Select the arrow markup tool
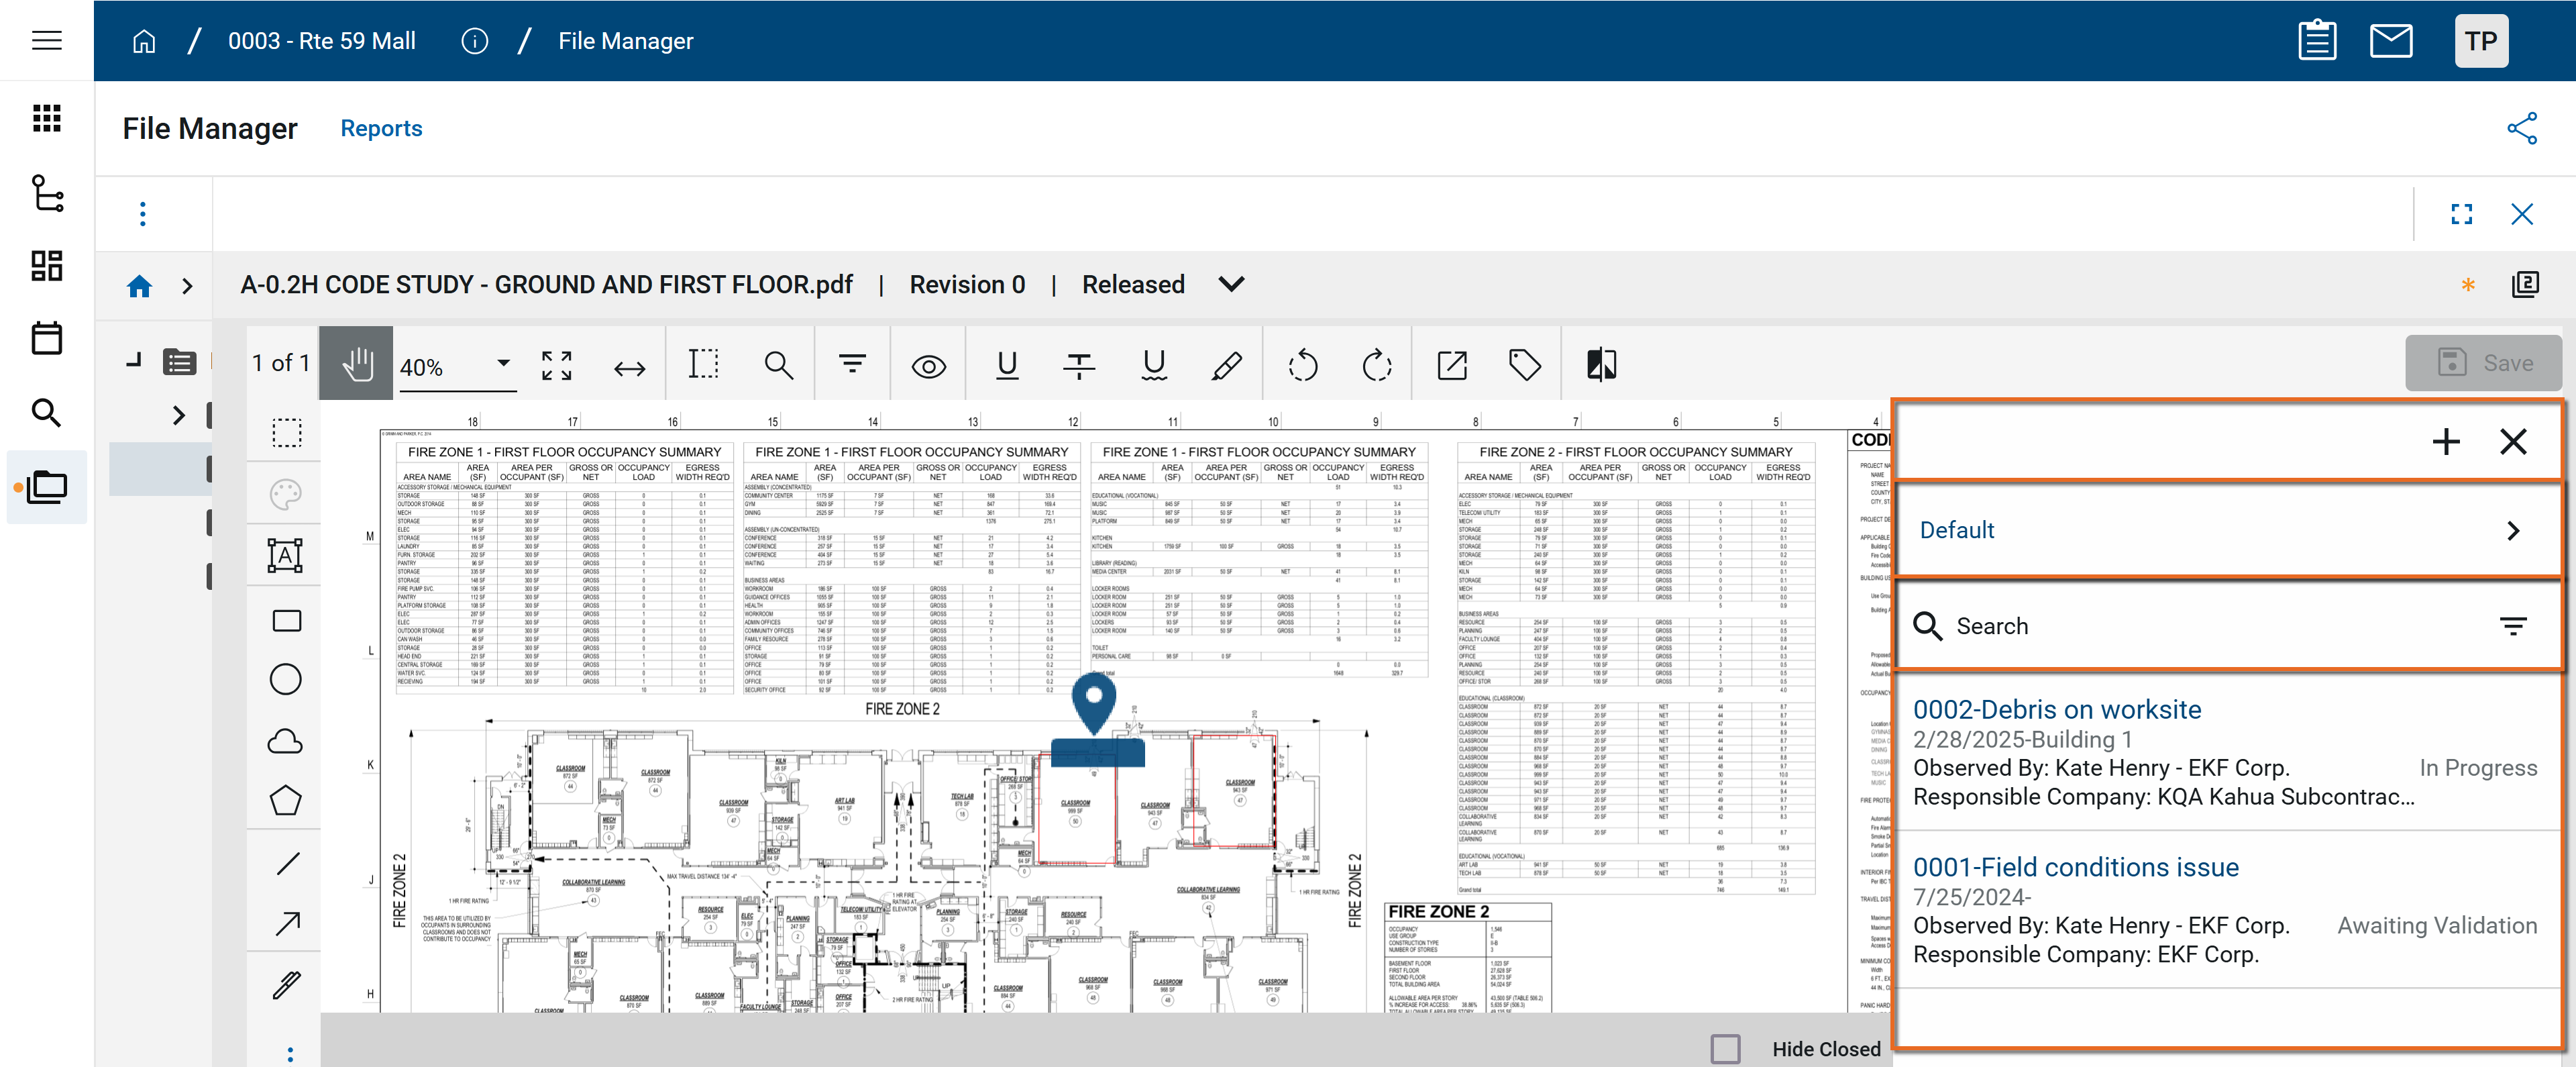Image resolution: width=2576 pixels, height=1067 pixels. [287, 923]
